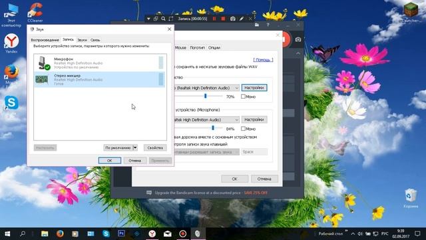Open the Bandicam help question mark

(x=268, y=25)
